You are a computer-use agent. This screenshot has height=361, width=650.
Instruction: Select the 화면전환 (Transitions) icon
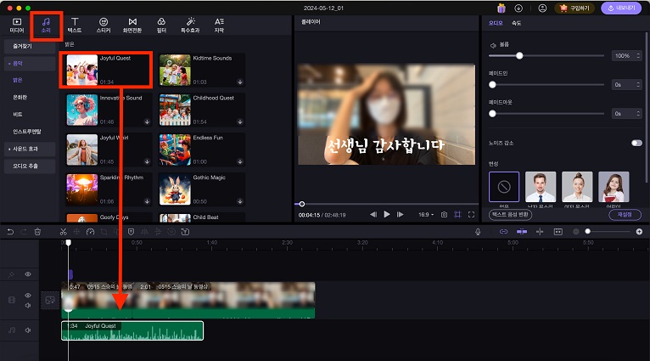(x=132, y=24)
